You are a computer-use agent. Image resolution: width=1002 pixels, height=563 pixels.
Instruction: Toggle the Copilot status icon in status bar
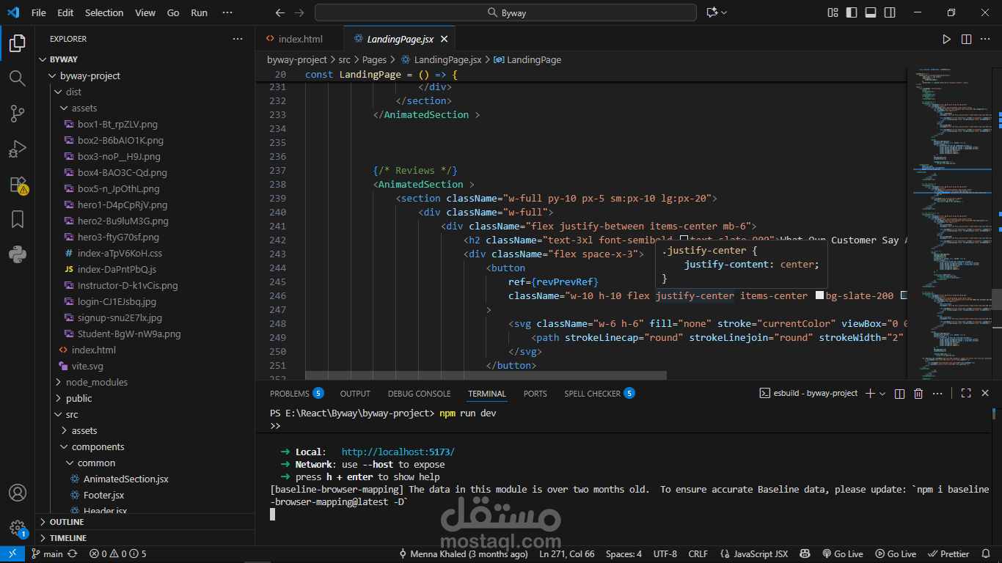(x=805, y=554)
